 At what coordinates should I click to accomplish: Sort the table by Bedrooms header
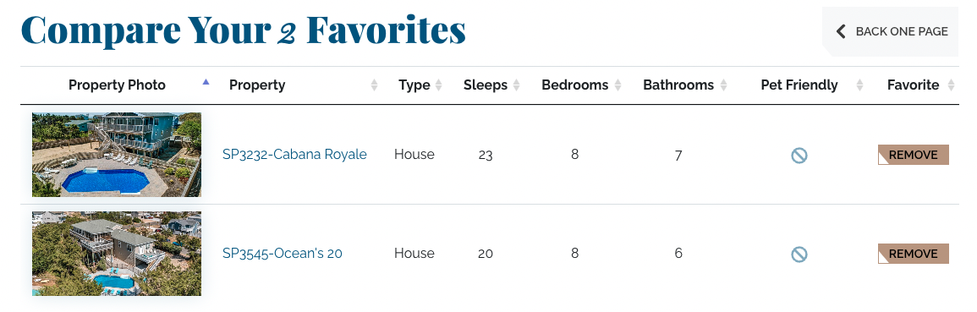pos(574,85)
